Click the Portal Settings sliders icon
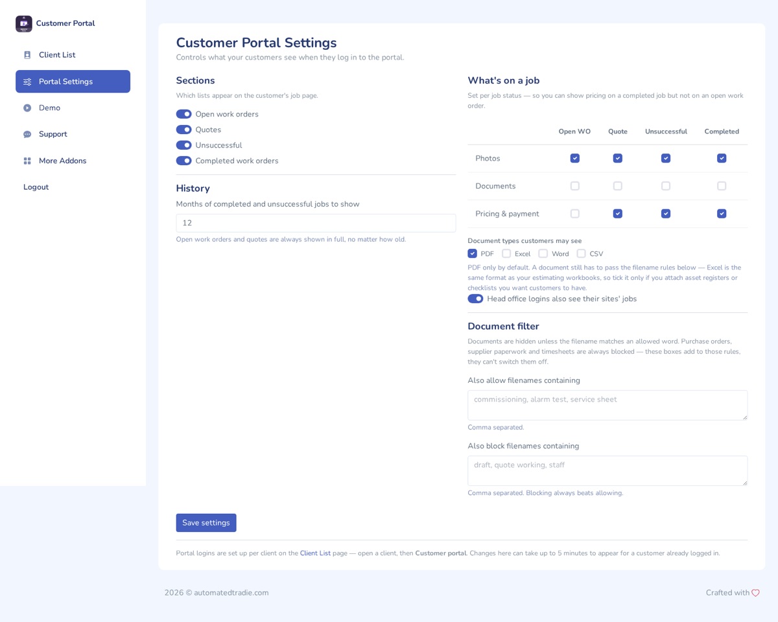Image resolution: width=778 pixels, height=622 pixels. (27, 82)
